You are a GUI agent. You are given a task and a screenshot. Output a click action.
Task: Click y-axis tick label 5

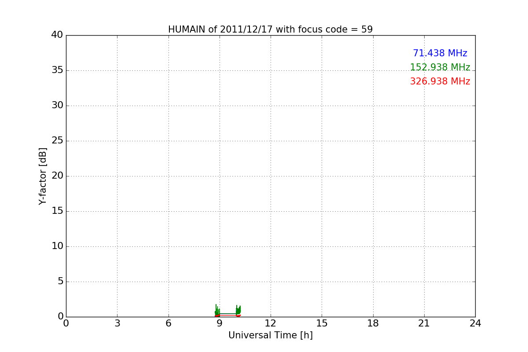(x=60, y=281)
